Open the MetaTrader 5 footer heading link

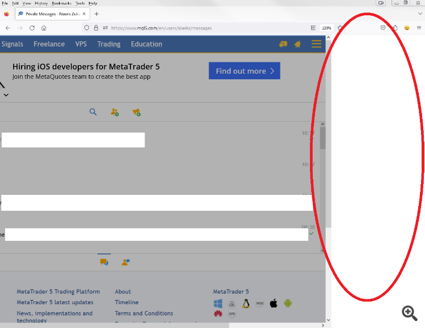tap(231, 291)
